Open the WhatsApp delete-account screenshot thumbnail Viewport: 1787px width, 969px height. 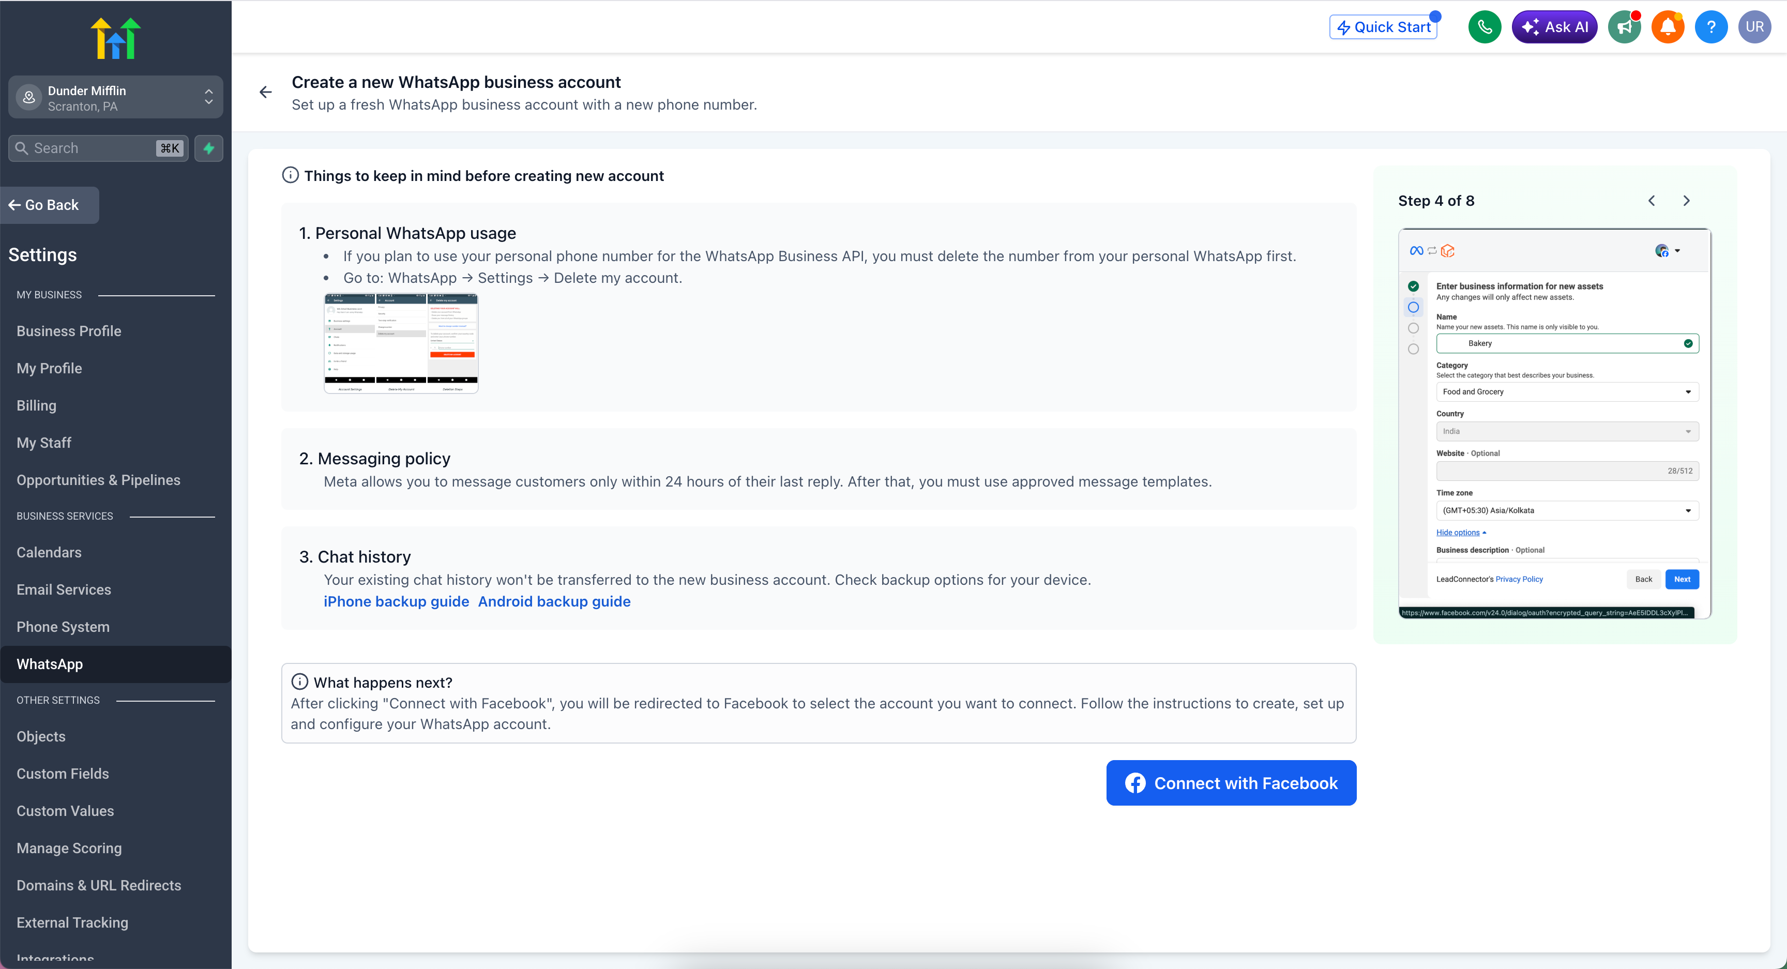[401, 343]
